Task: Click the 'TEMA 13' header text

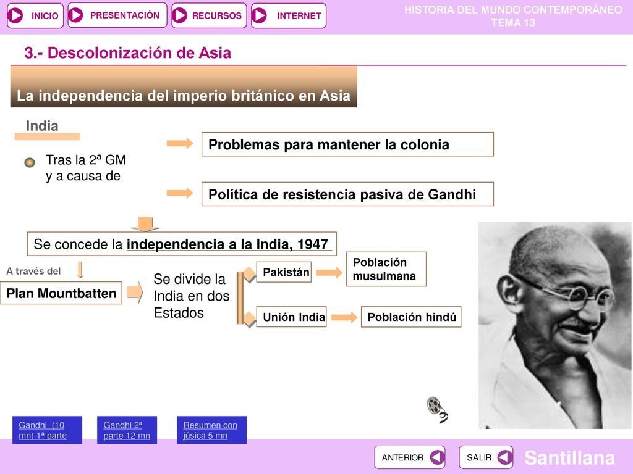Action: (x=513, y=23)
